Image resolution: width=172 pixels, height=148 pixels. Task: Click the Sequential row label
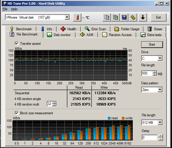point(22,93)
